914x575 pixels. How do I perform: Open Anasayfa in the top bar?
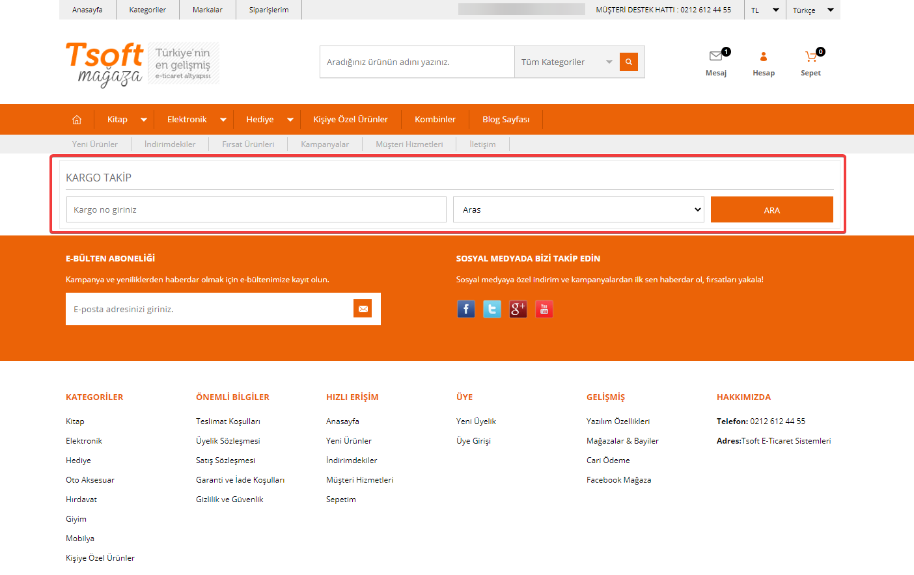click(87, 10)
